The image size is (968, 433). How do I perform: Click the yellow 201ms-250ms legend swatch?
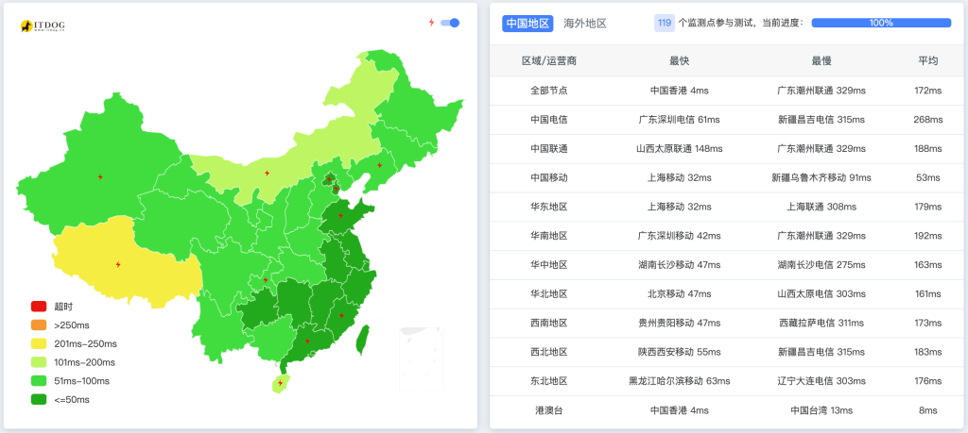click(39, 343)
